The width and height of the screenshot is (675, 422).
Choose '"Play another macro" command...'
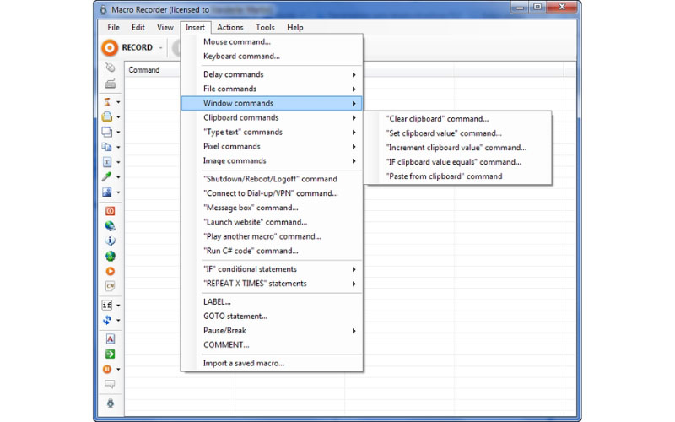pos(272,236)
